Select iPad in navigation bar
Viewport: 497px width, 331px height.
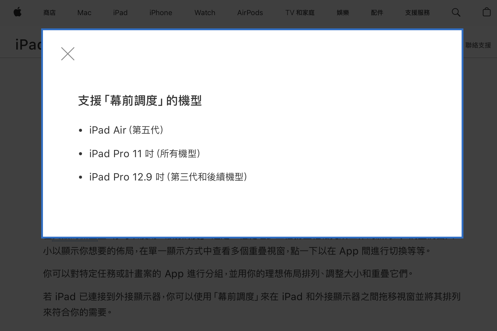click(120, 13)
